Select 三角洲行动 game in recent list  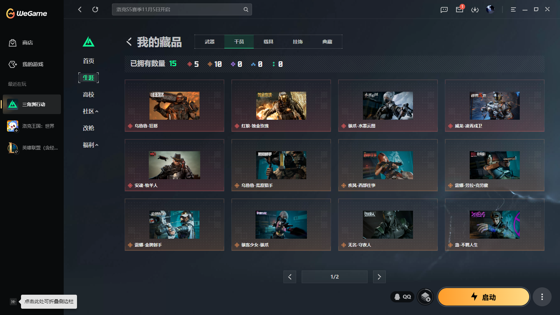tap(32, 104)
